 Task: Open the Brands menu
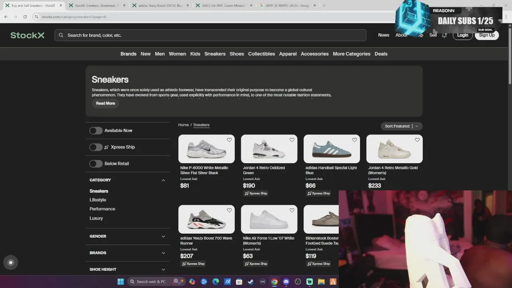click(x=128, y=54)
